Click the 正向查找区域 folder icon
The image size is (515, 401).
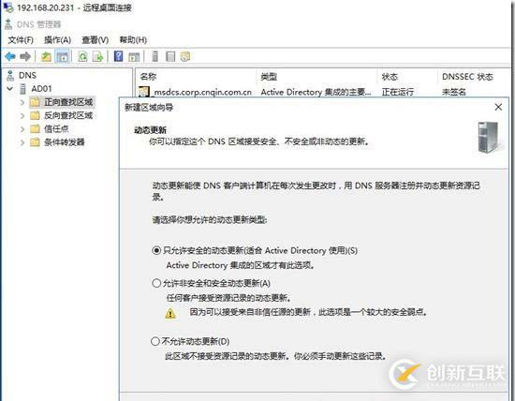[35, 102]
